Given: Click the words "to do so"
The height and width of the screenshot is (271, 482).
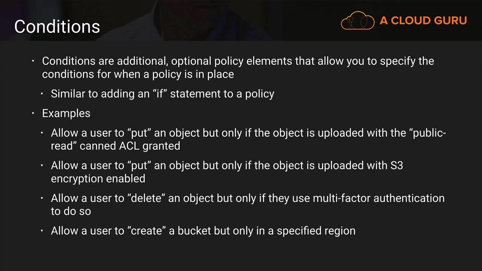Looking at the screenshot, I should tap(71, 211).
